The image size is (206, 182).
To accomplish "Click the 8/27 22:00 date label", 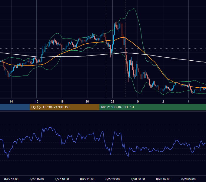I will coord(112,179).
